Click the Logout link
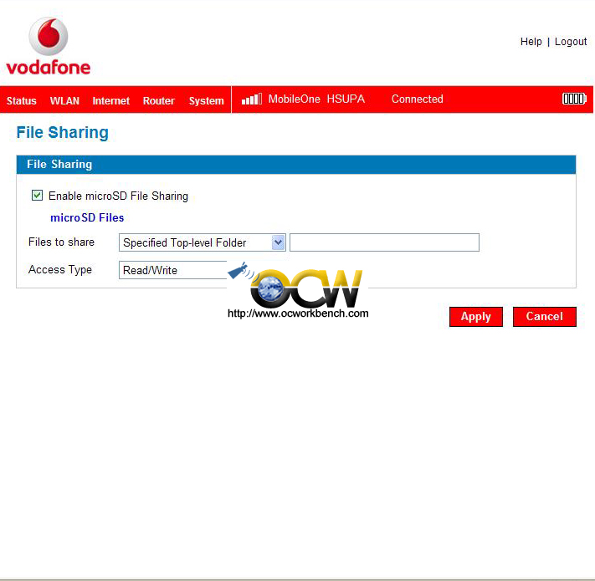Screen dimensions: 595x581 click(571, 42)
